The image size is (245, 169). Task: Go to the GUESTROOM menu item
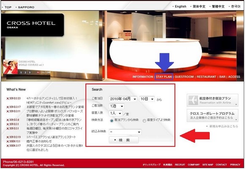tap(184, 77)
